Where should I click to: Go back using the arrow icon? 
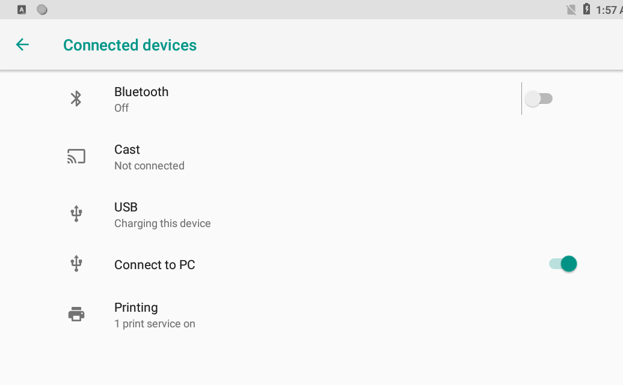[x=22, y=45]
